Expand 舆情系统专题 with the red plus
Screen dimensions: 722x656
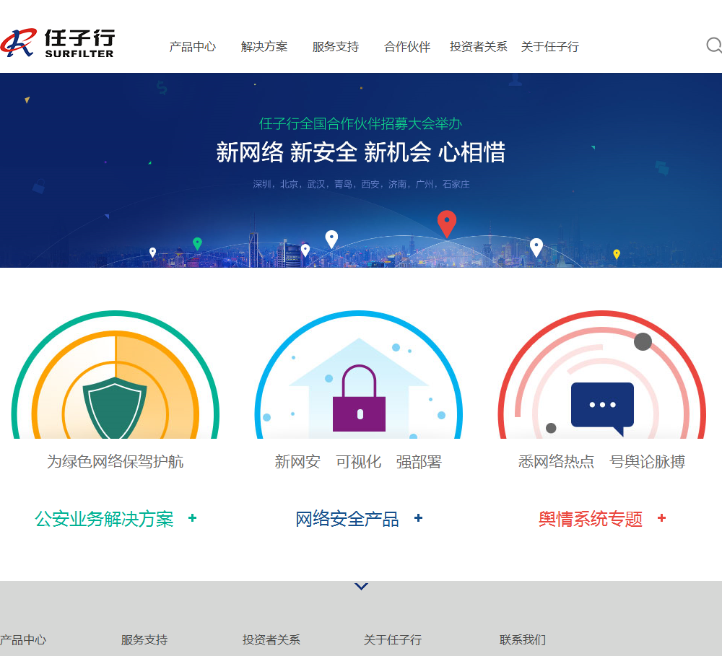click(x=661, y=518)
